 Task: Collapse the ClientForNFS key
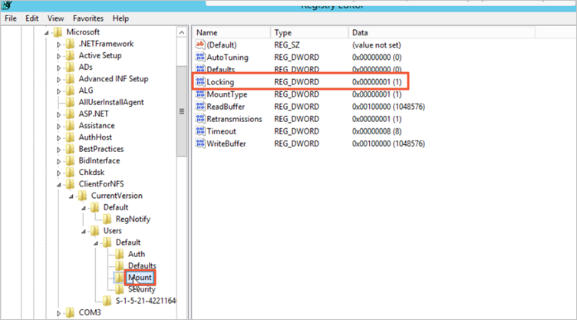pyautogui.click(x=59, y=185)
